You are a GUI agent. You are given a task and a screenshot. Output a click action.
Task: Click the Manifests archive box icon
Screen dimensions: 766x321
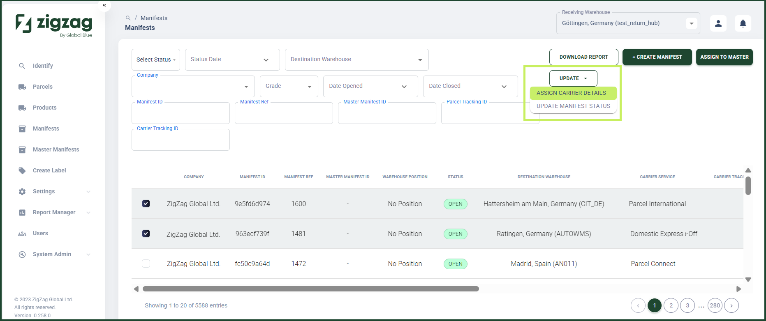(22, 128)
